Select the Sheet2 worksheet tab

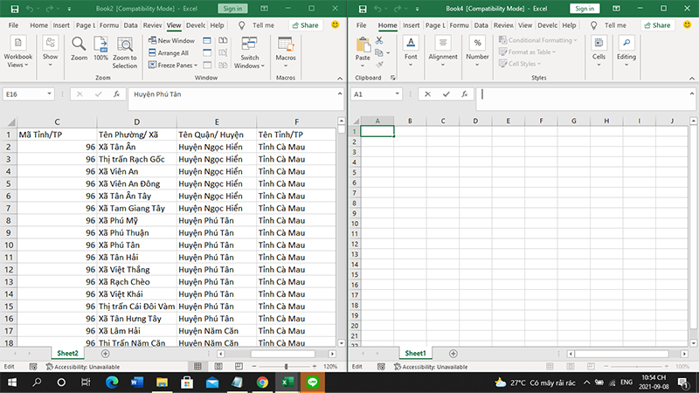tap(67, 353)
